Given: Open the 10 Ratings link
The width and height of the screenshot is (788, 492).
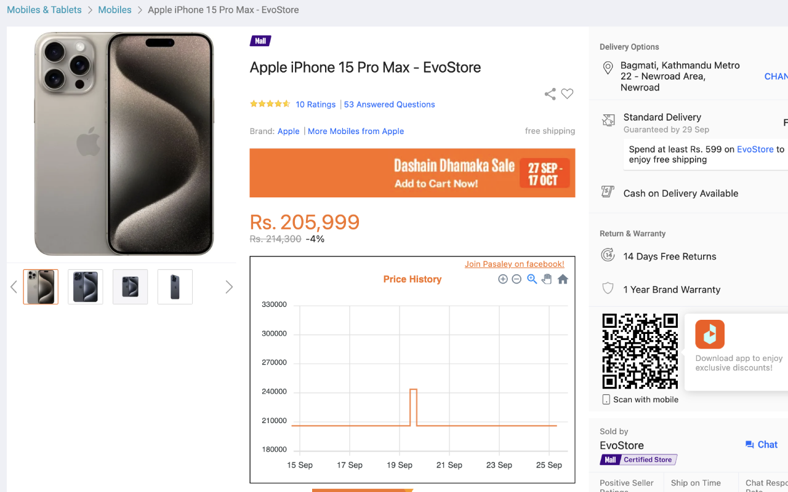Looking at the screenshot, I should point(315,104).
